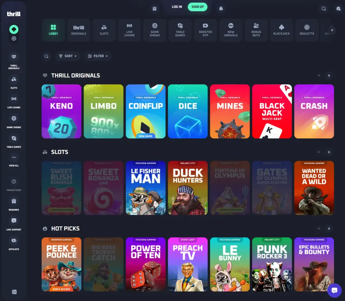Screen dimensions: 345x301
Task: Open Live Casino in the sidebar
Action: 14,102
